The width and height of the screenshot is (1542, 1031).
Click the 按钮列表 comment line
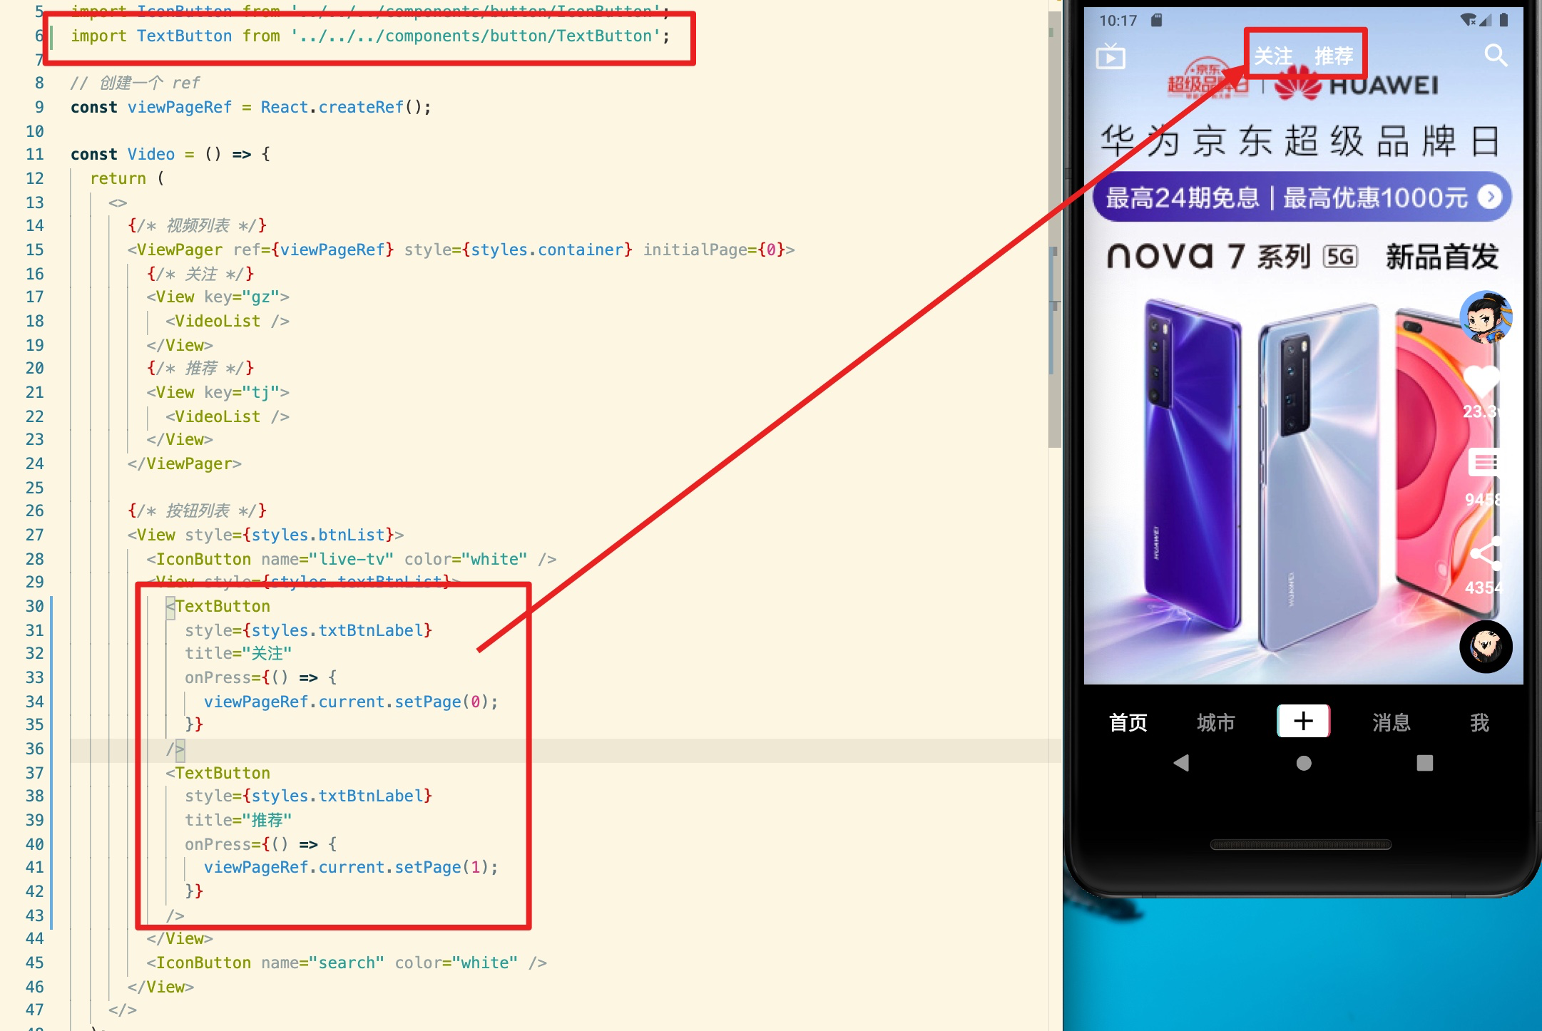pyautogui.click(x=197, y=511)
